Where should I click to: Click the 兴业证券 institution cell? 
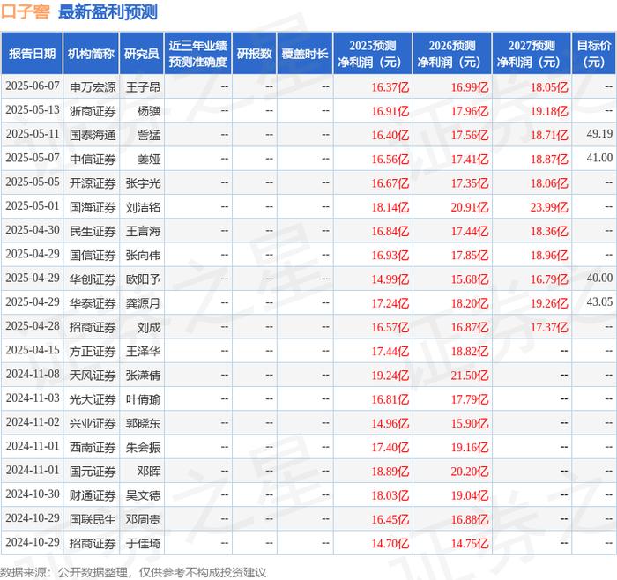click(93, 423)
